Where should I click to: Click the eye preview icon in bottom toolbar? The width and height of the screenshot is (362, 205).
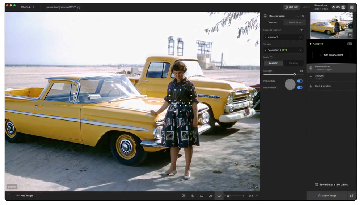[x=193, y=196]
